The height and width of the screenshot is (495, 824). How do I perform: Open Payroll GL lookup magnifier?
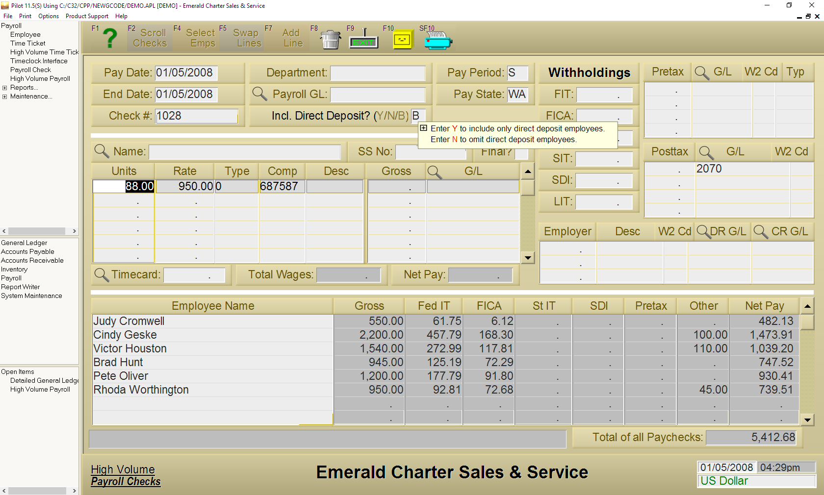(259, 93)
